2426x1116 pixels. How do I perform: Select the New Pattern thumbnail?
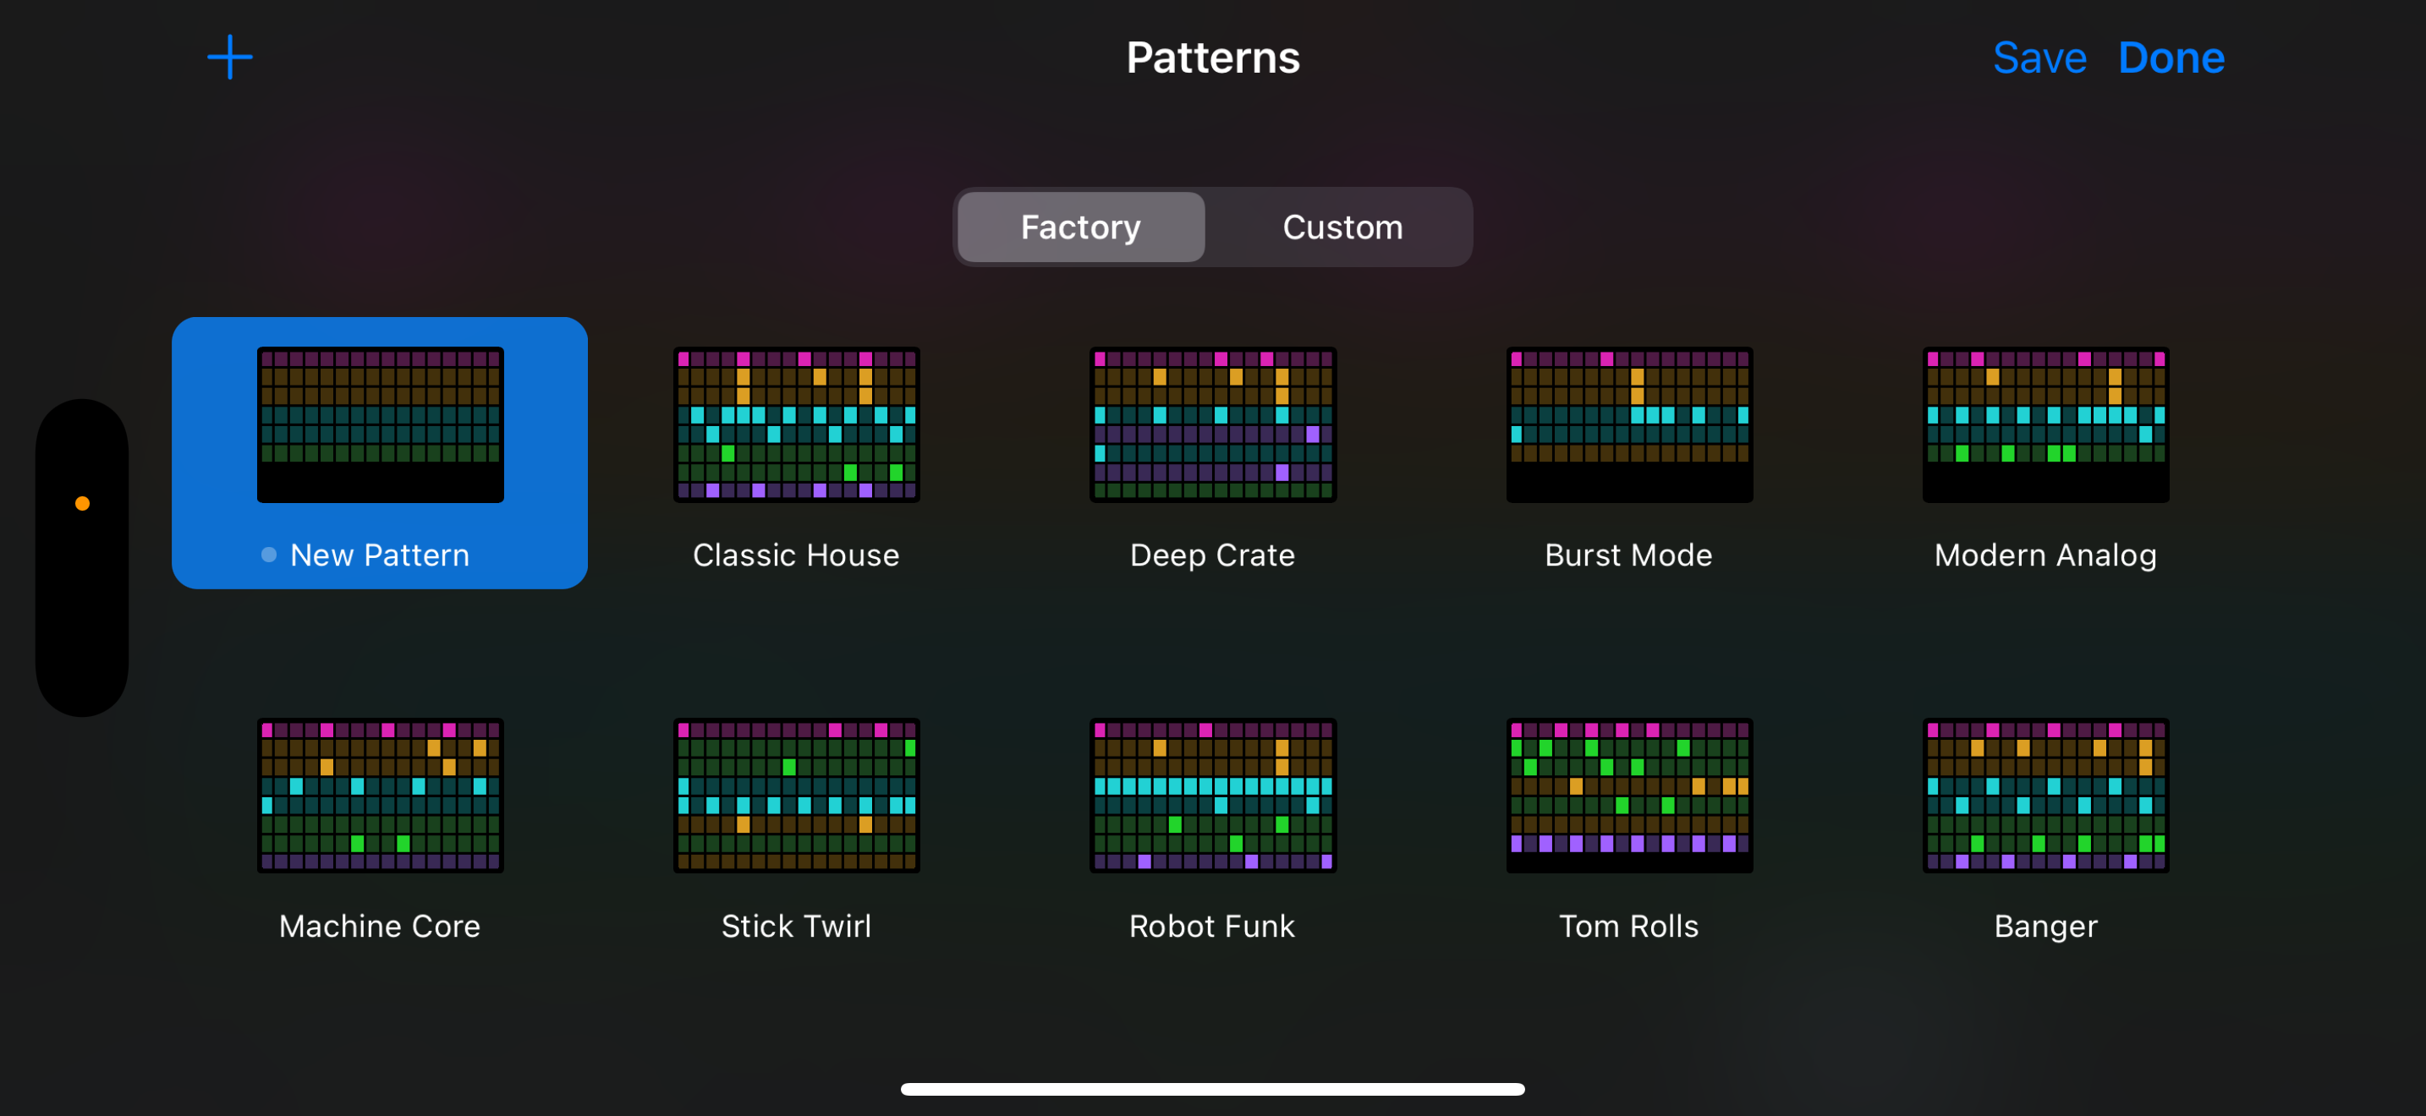(381, 424)
